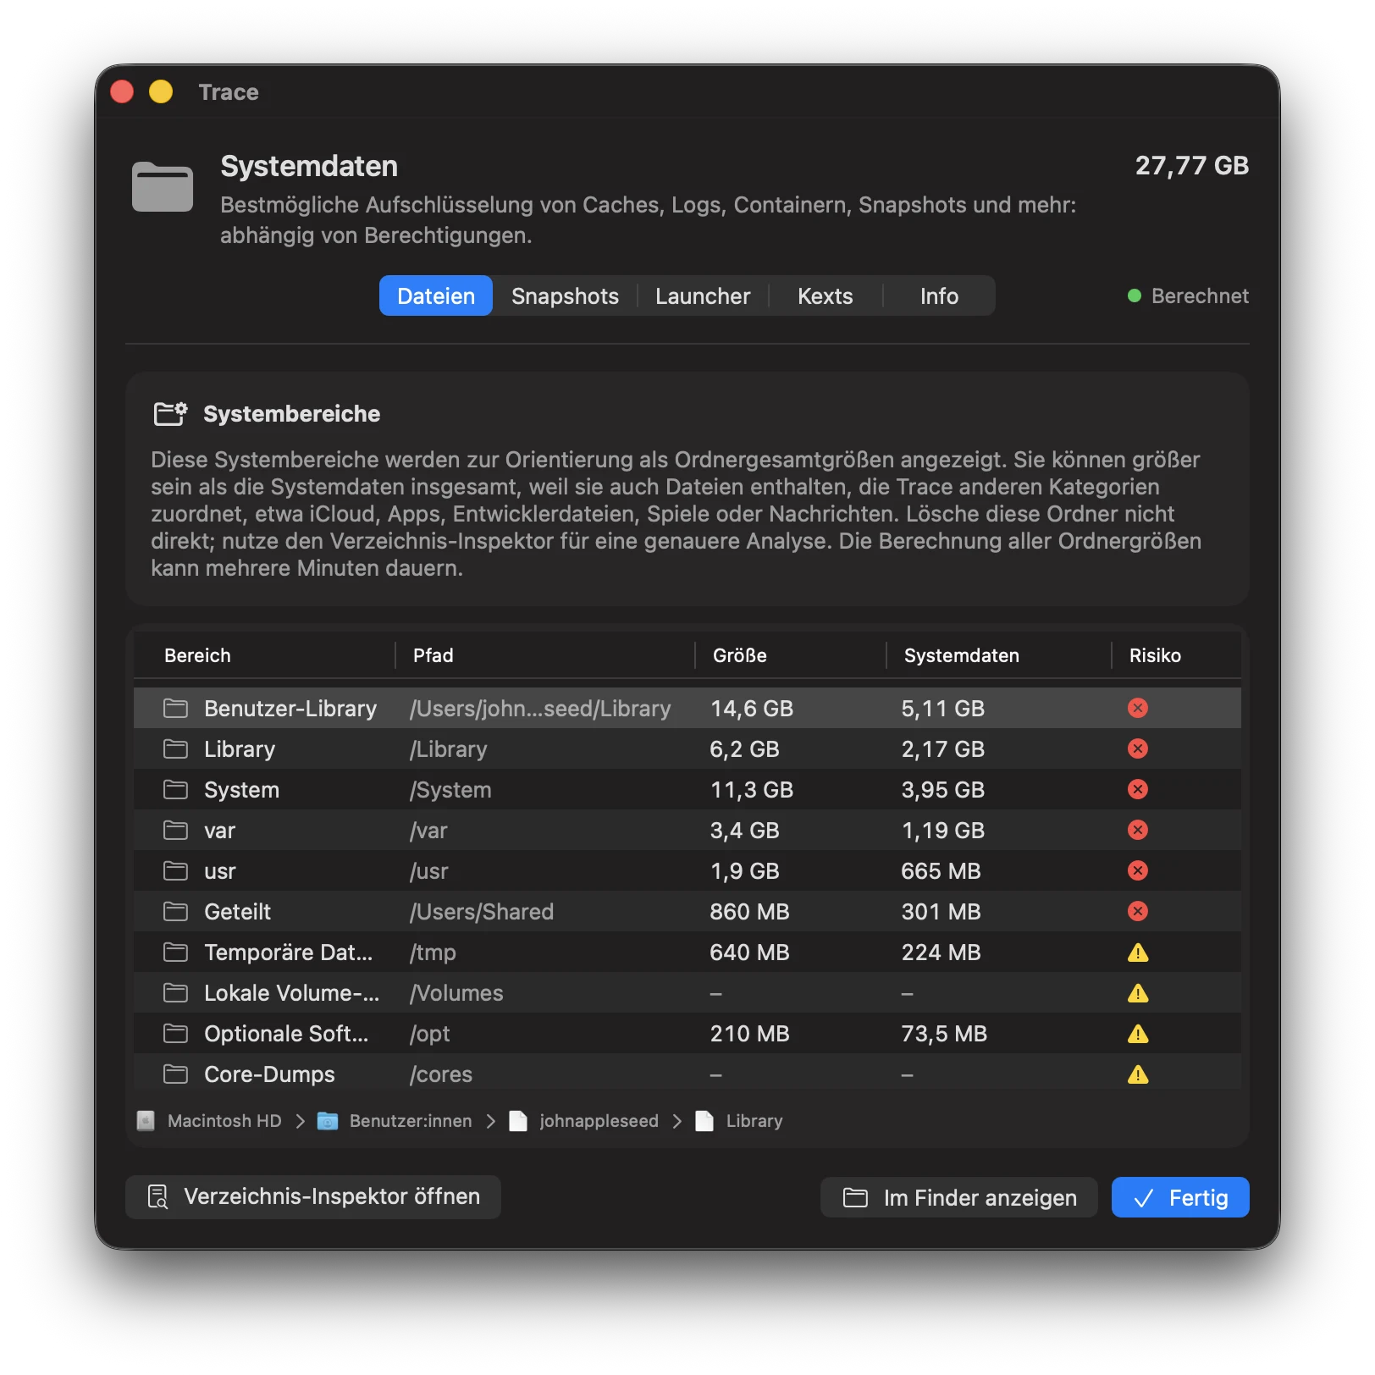This screenshot has height=1375, width=1375.
Task: Click folder icon in Benutzer-Library row
Action: click(175, 708)
